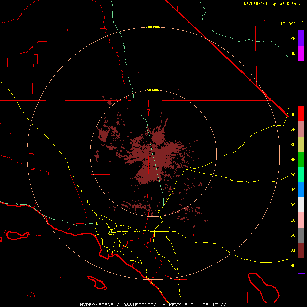This screenshot has width=307, height=307.
Task: Click the red HA legend swatch
Action: coord(301,114)
